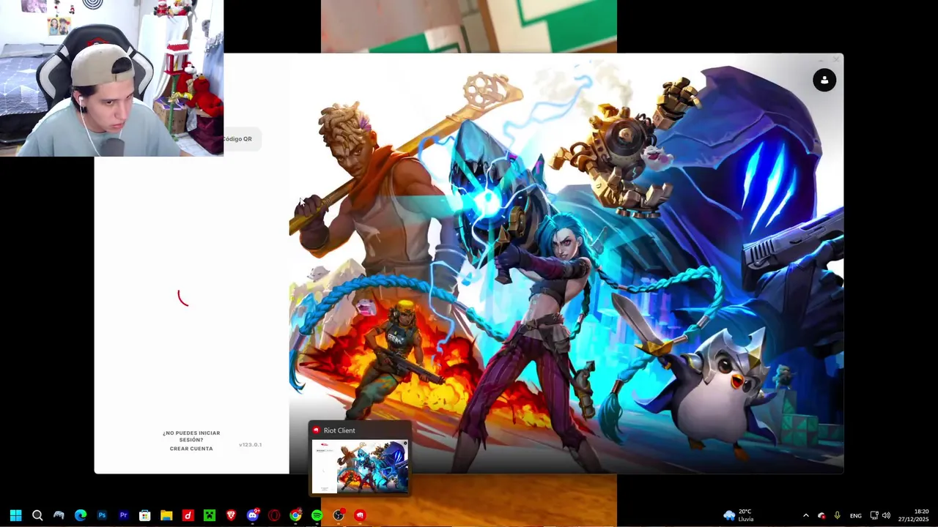
Task: Open the red 'd' app in taskbar
Action: tap(188, 515)
